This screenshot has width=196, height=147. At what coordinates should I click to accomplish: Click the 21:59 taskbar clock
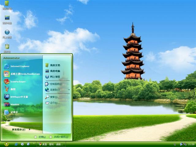click(x=191, y=144)
